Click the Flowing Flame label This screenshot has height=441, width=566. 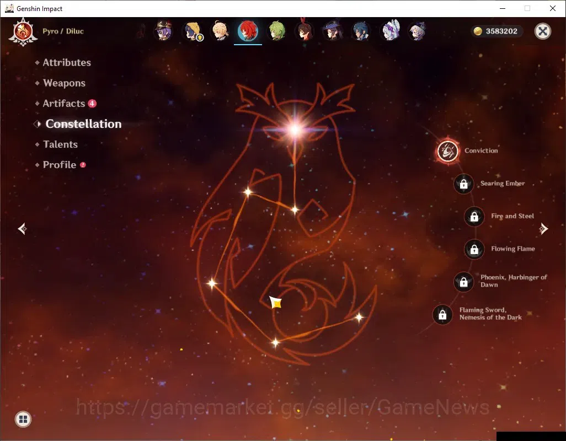click(513, 249)
